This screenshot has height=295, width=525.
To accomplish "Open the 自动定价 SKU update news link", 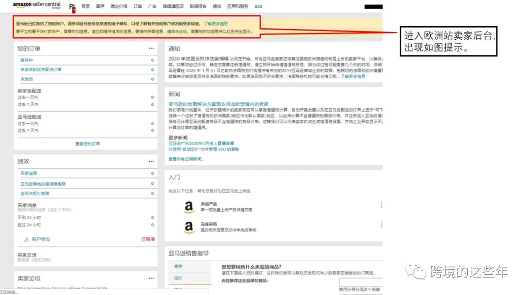I will click(204, 149).
